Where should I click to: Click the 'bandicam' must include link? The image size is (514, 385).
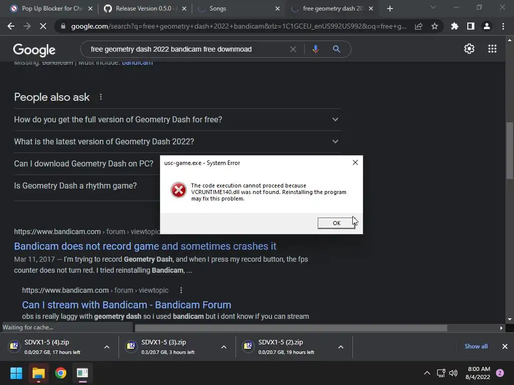click(138, 63)
